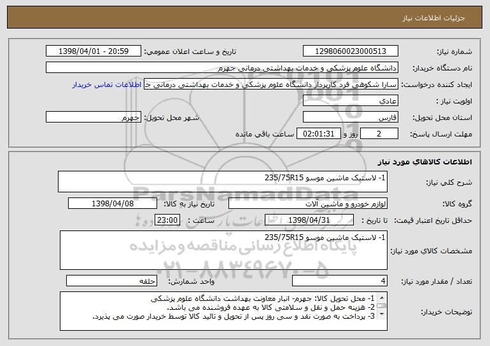Click the remaining time field 02:01:31
This screenshot has width=490, height=346.
318,134
